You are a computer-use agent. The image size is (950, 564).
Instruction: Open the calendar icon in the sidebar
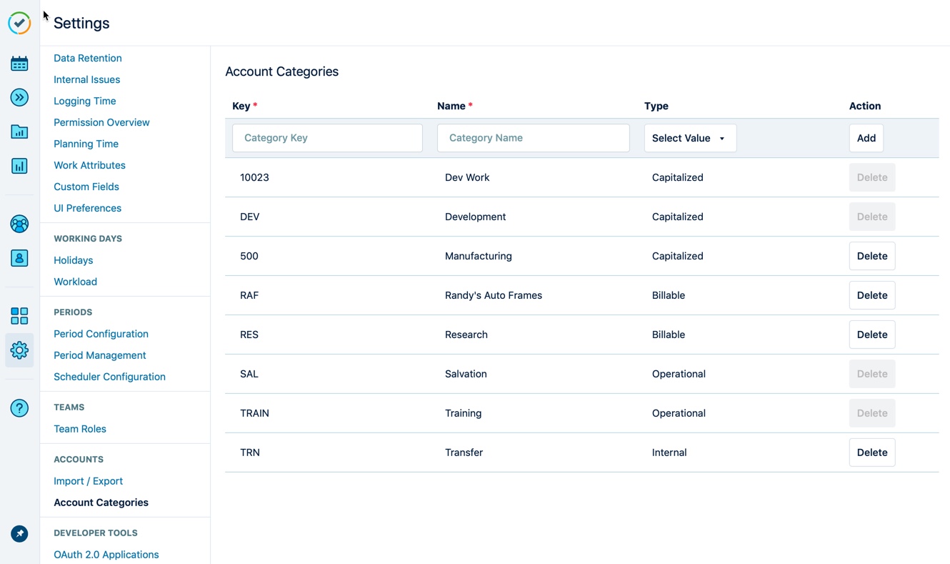click(x=19, y=64)
